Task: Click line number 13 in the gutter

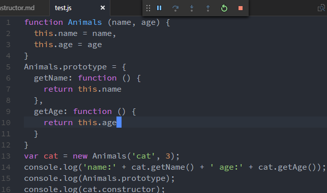Action: tap(6, 156)
